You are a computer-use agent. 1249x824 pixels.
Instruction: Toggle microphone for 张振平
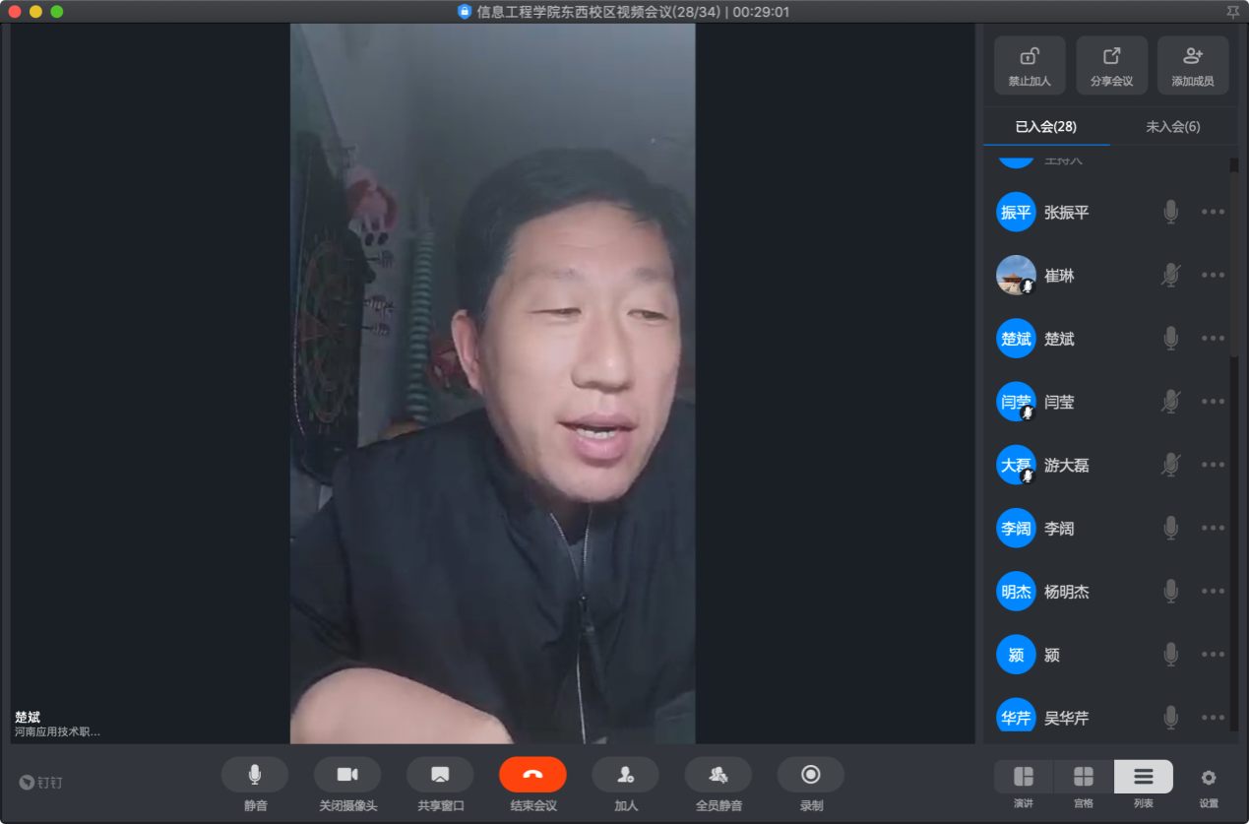[x=1170, y=212]
